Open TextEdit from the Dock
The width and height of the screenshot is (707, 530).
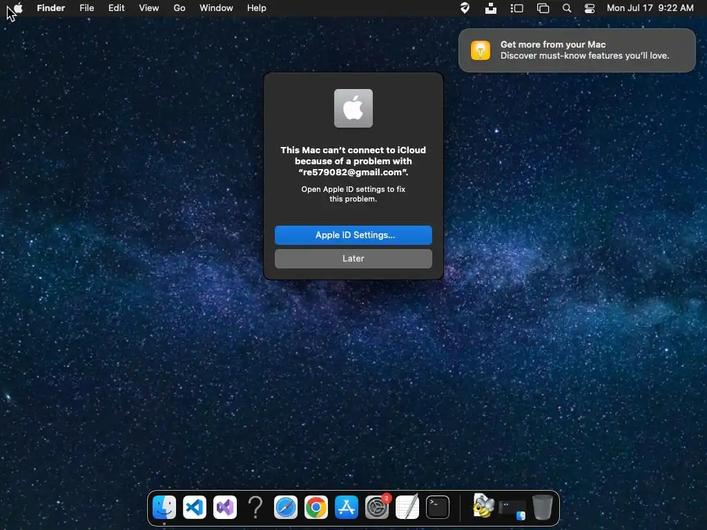tap(407, 507)
